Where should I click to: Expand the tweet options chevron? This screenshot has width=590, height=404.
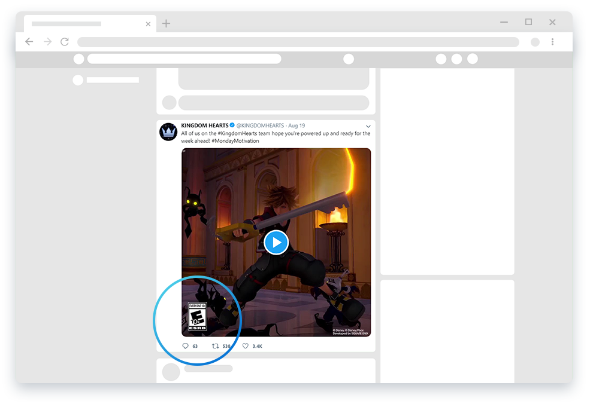pyautogui.click(x=368, y=126)
